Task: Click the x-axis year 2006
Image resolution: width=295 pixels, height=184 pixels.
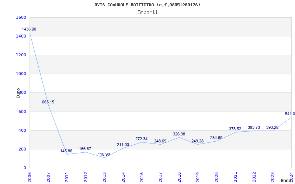Action: point(29,177)
